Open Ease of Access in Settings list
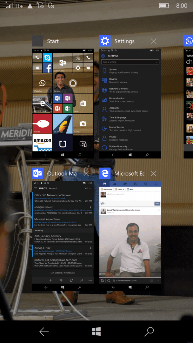 pyautogui.click(x=130, y=129)
